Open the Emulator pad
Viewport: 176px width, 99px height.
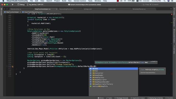[x=169, y=98]
